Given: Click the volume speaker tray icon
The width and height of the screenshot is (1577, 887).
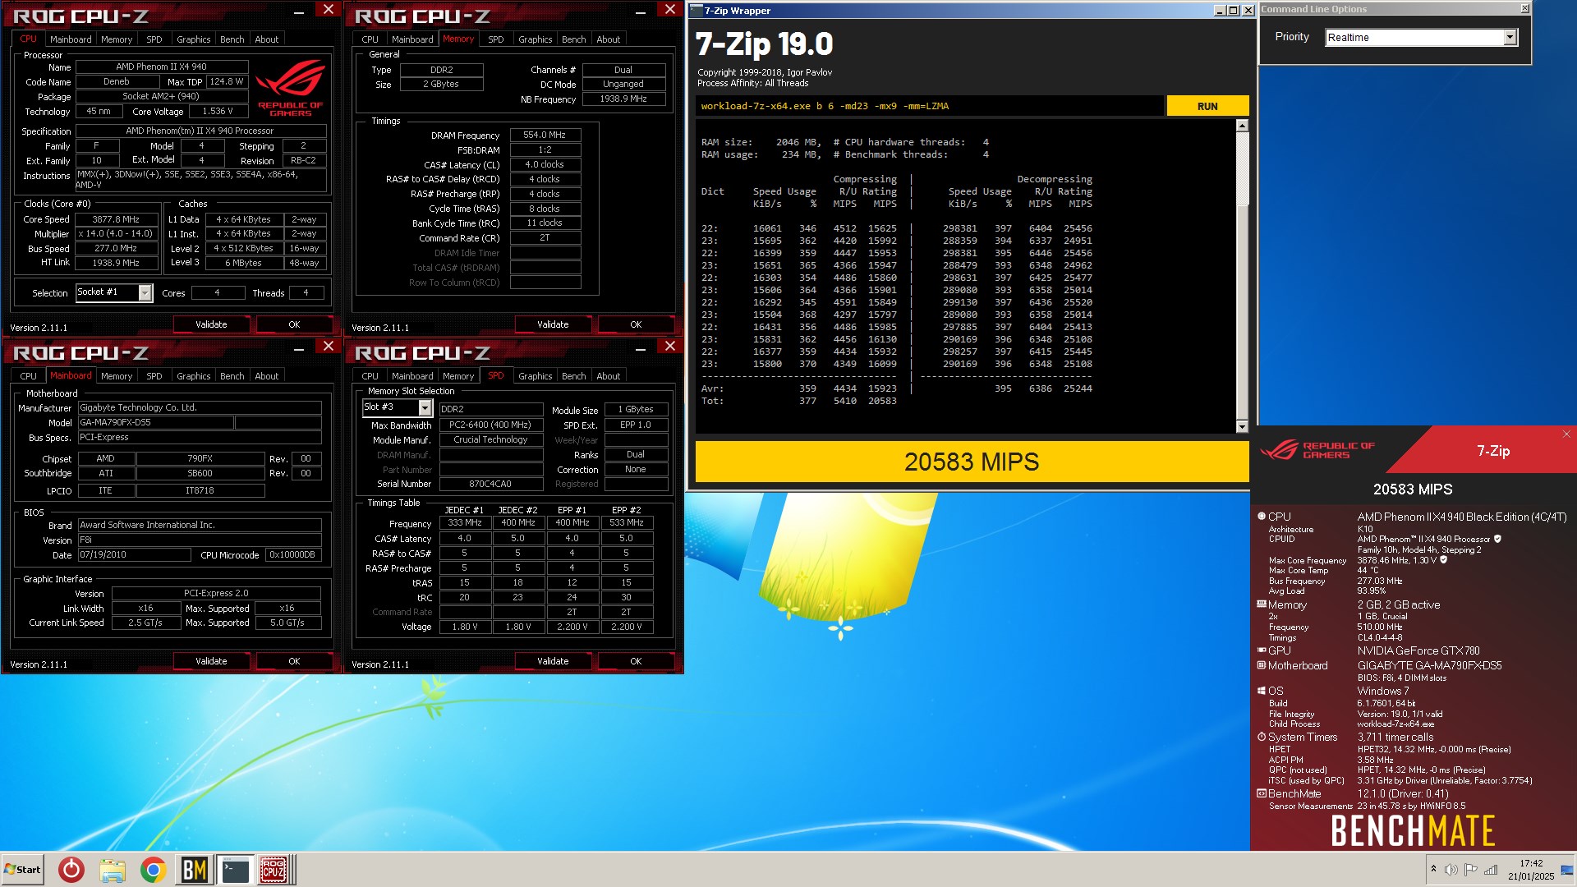Looking at the screenshot, I should coord(1451,869).
